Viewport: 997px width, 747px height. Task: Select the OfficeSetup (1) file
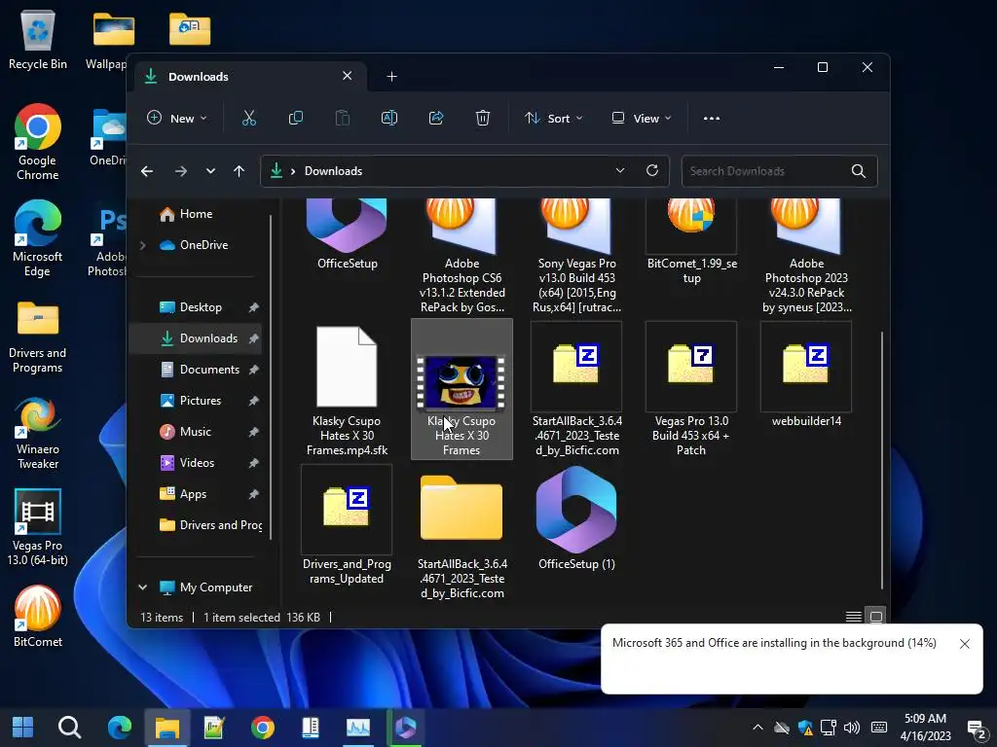[x=576, y=518]
